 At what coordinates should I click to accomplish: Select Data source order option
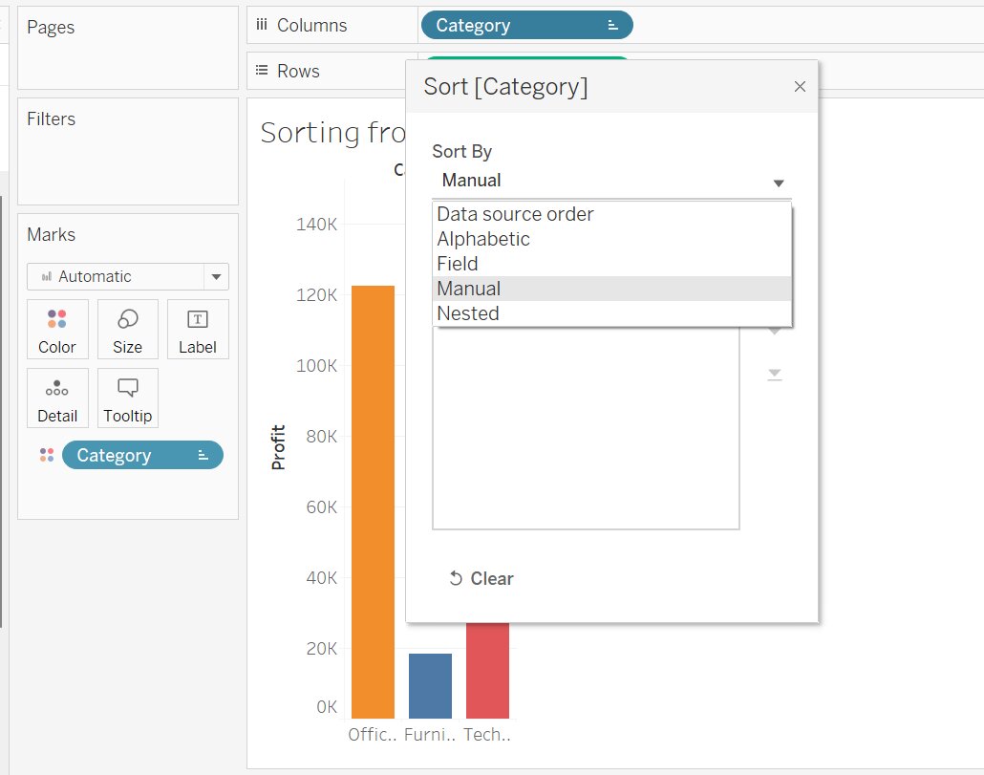click(515, 214)
